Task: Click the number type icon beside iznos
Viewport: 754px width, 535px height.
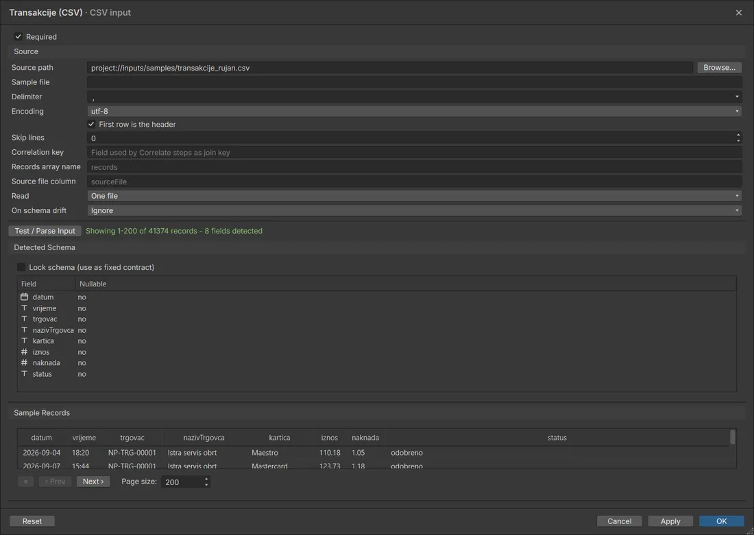Action: click(x=24, y=352)
